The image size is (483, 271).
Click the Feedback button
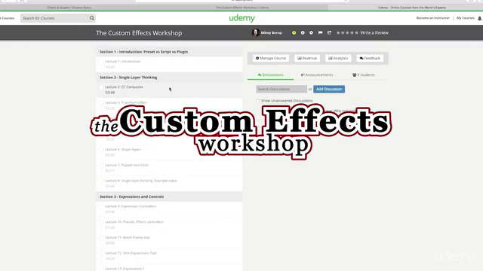pyautogui.click(x=370, y=58)
